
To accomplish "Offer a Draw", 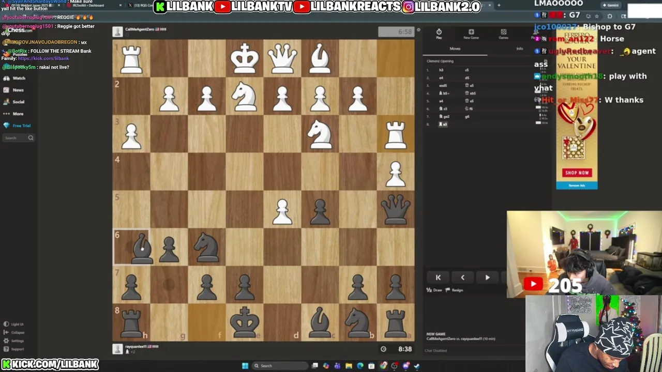I will [434, 290].
